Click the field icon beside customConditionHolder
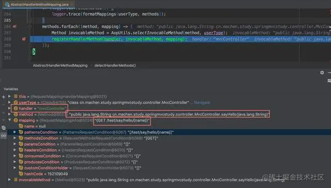The width and height of the screenshot is (331, 188). tap(21, 168)
